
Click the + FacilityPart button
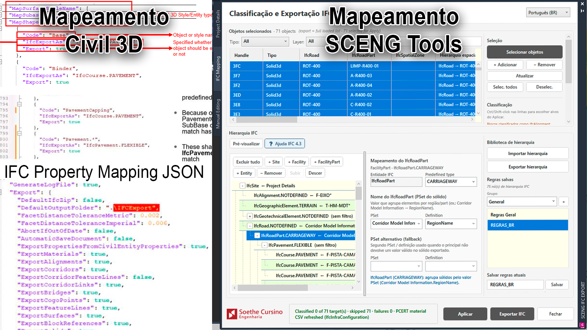pyautogui.click(x=327, y=162)
